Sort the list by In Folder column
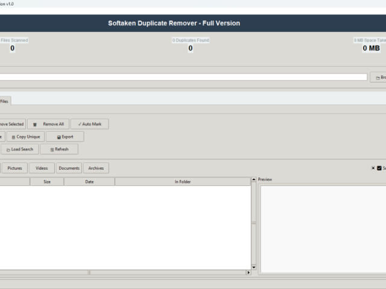 183,182
